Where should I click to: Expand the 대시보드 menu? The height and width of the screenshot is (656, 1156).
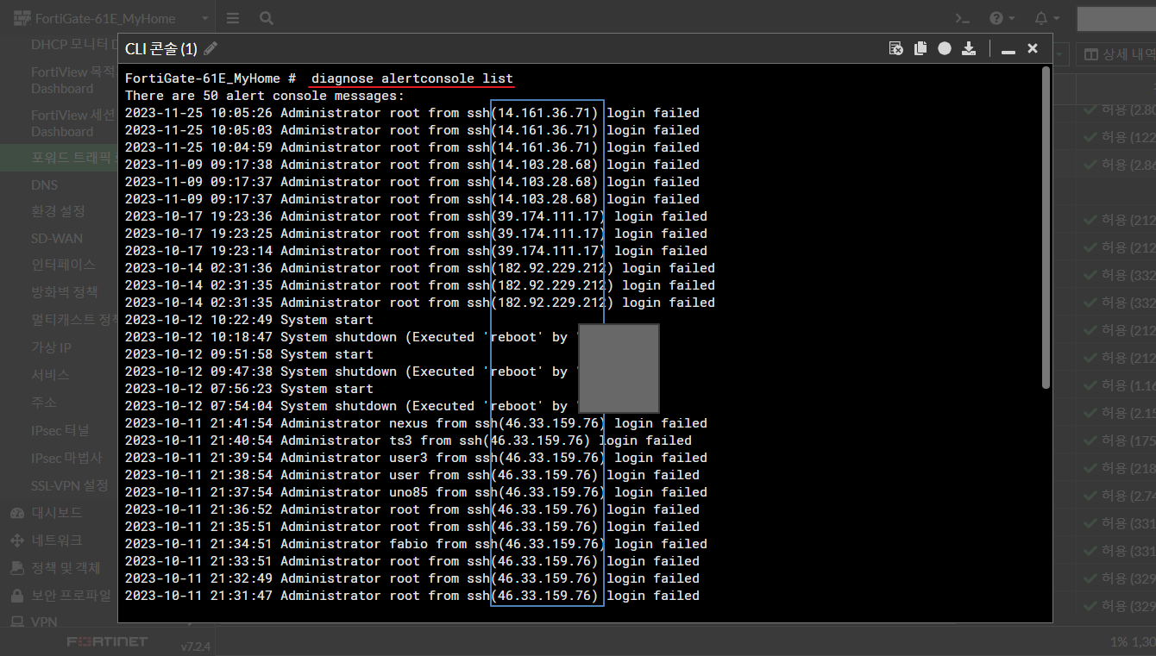coord(57,512)
